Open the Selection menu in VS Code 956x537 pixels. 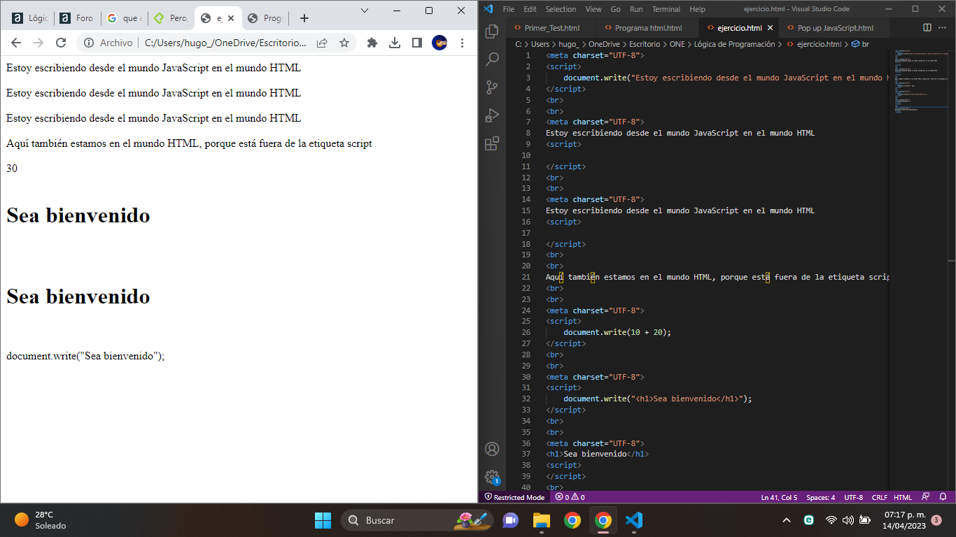pyautogui.click(x=561, y=9)
